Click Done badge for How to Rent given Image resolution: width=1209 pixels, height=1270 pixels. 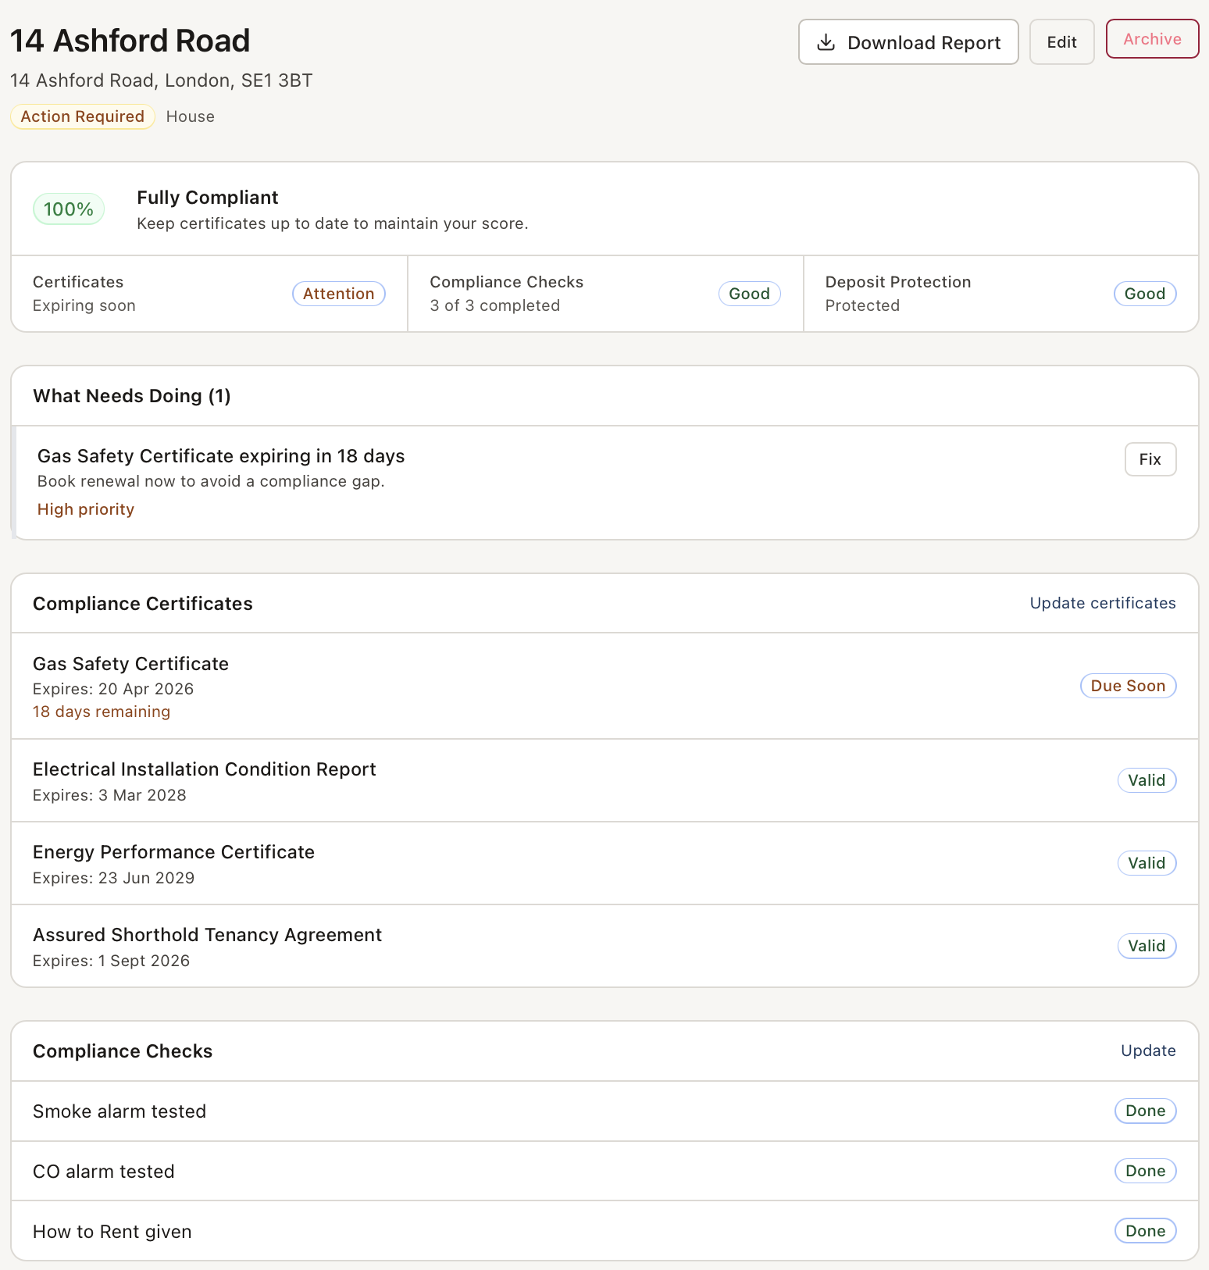pyautogui.click(x=1145, y=1231)
